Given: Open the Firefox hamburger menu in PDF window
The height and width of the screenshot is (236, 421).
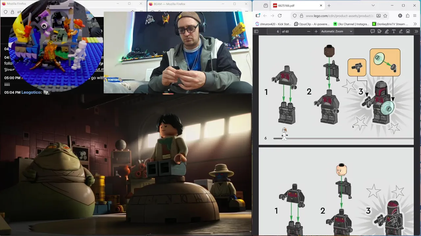Looking at the screenshot, I should coord(415,16).
